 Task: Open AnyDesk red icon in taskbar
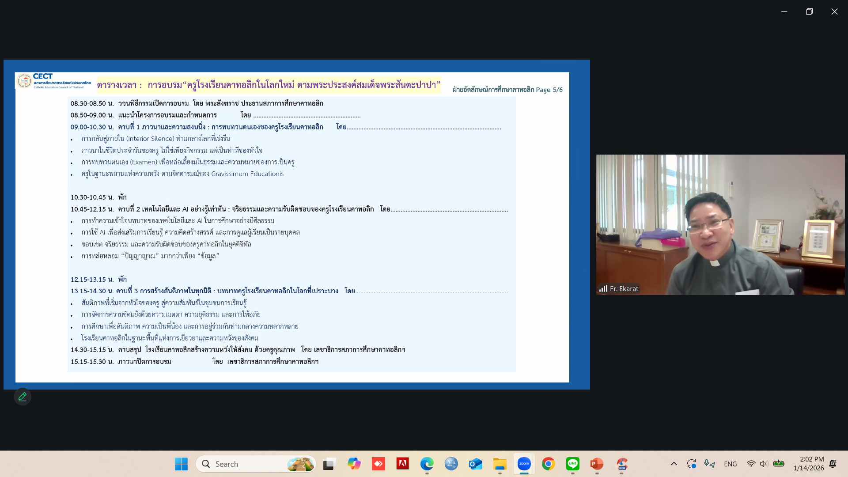[378, 464]
